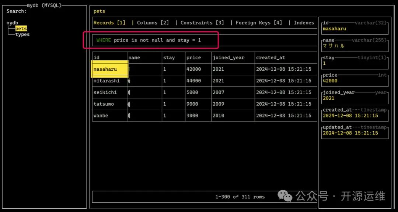Image resolution: width=398 pixels, height=212 pixels.
Task: Select the pets table in tree
Action: click(x=21, y=29)
